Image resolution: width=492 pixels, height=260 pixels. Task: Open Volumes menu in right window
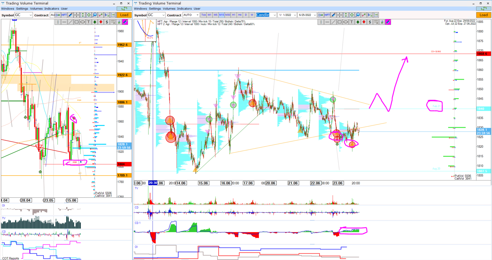click(x=169, y=8)
